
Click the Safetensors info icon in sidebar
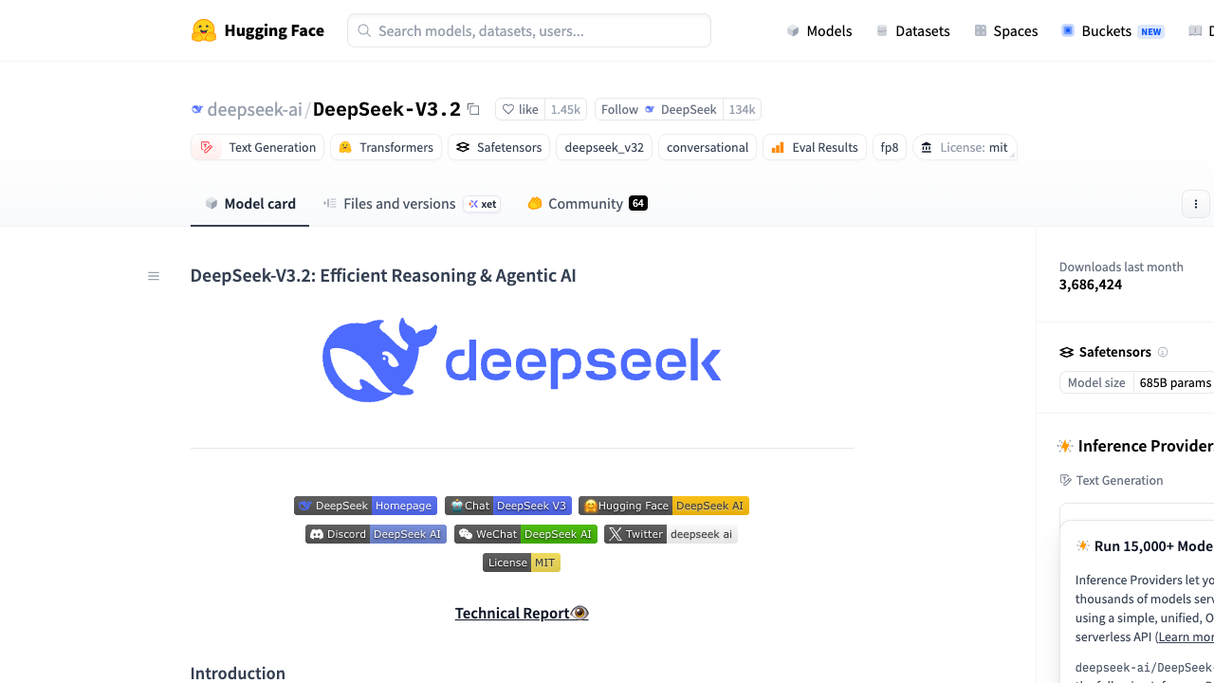click(1163, 352)
